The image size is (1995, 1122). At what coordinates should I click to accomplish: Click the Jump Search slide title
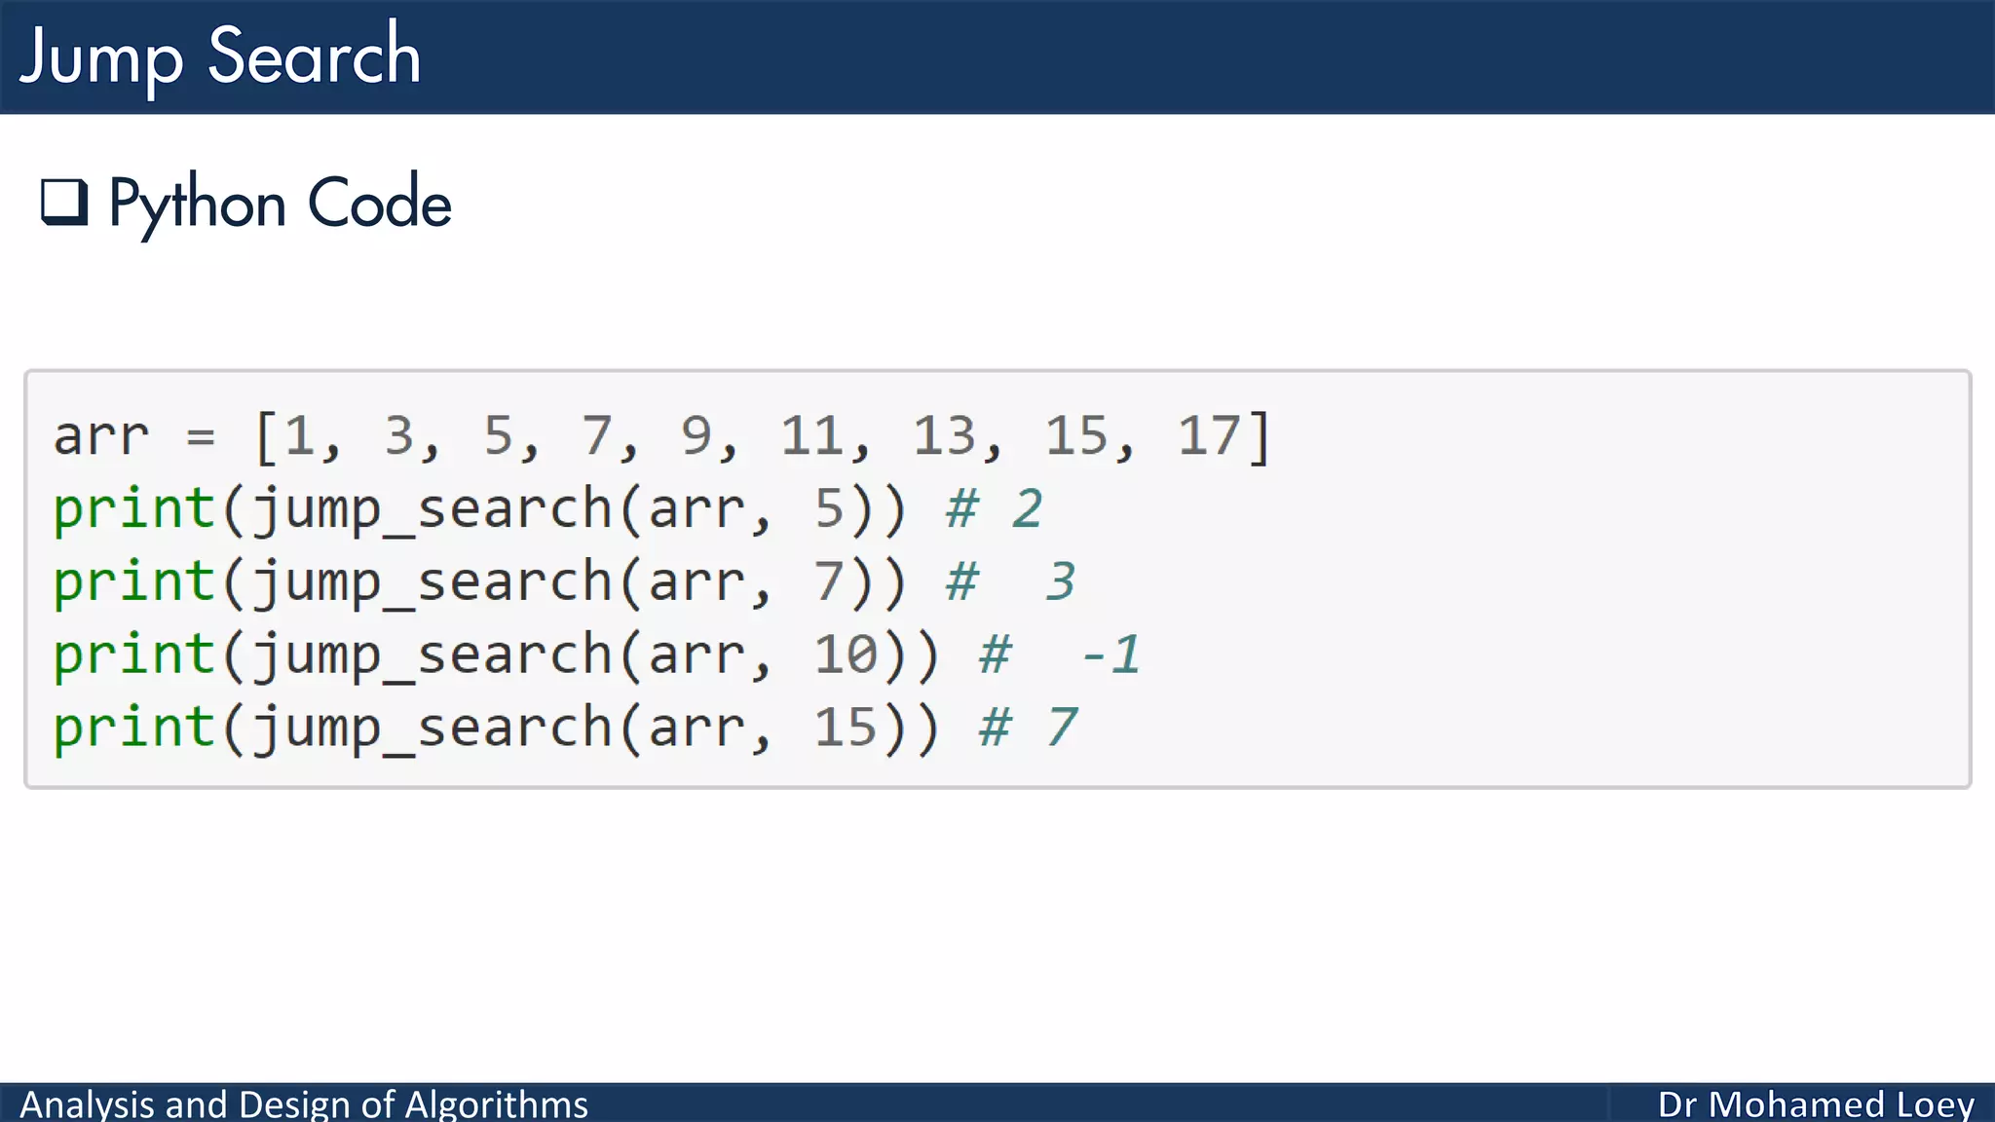[220, 57]
